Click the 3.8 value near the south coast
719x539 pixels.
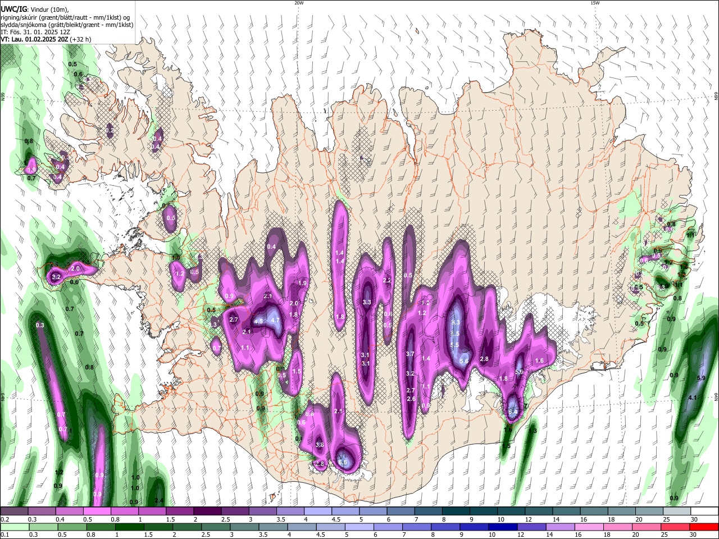click(320, 445)
